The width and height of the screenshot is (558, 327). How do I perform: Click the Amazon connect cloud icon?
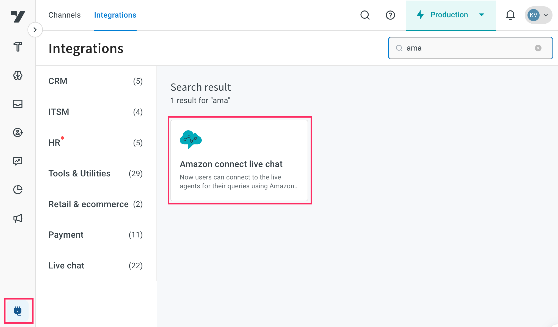190,140
